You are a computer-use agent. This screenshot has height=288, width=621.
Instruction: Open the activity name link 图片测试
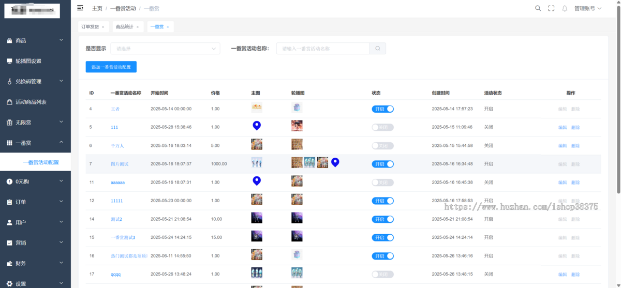pyautogui.click(x=120, y=164)
